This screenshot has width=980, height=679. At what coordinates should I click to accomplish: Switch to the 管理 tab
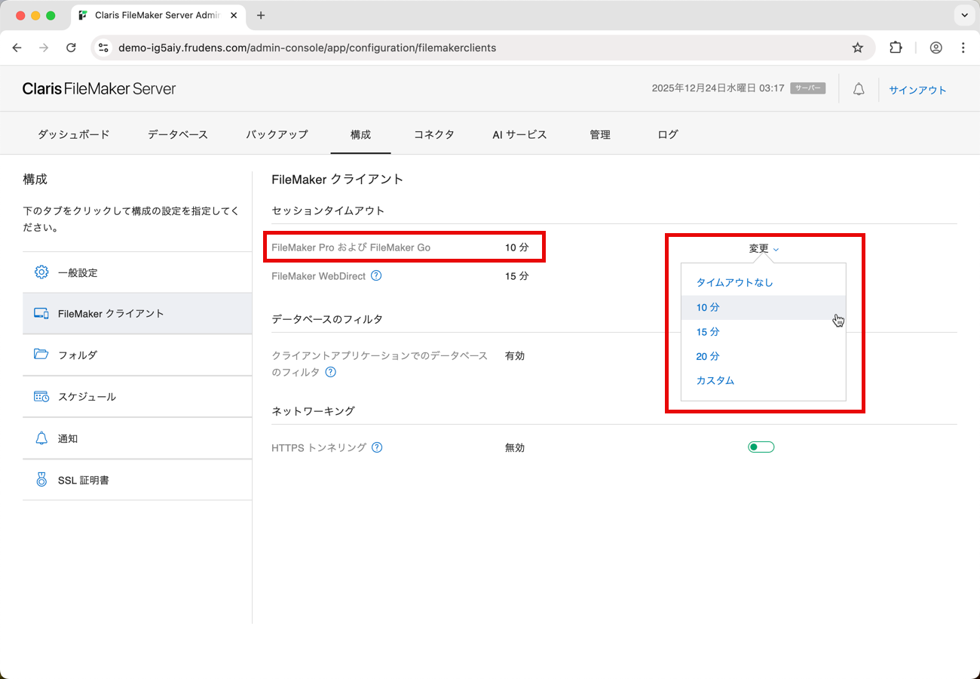point(600,134)
